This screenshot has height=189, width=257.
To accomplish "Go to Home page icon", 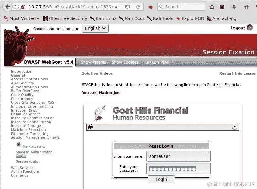I will coord(247,7).
